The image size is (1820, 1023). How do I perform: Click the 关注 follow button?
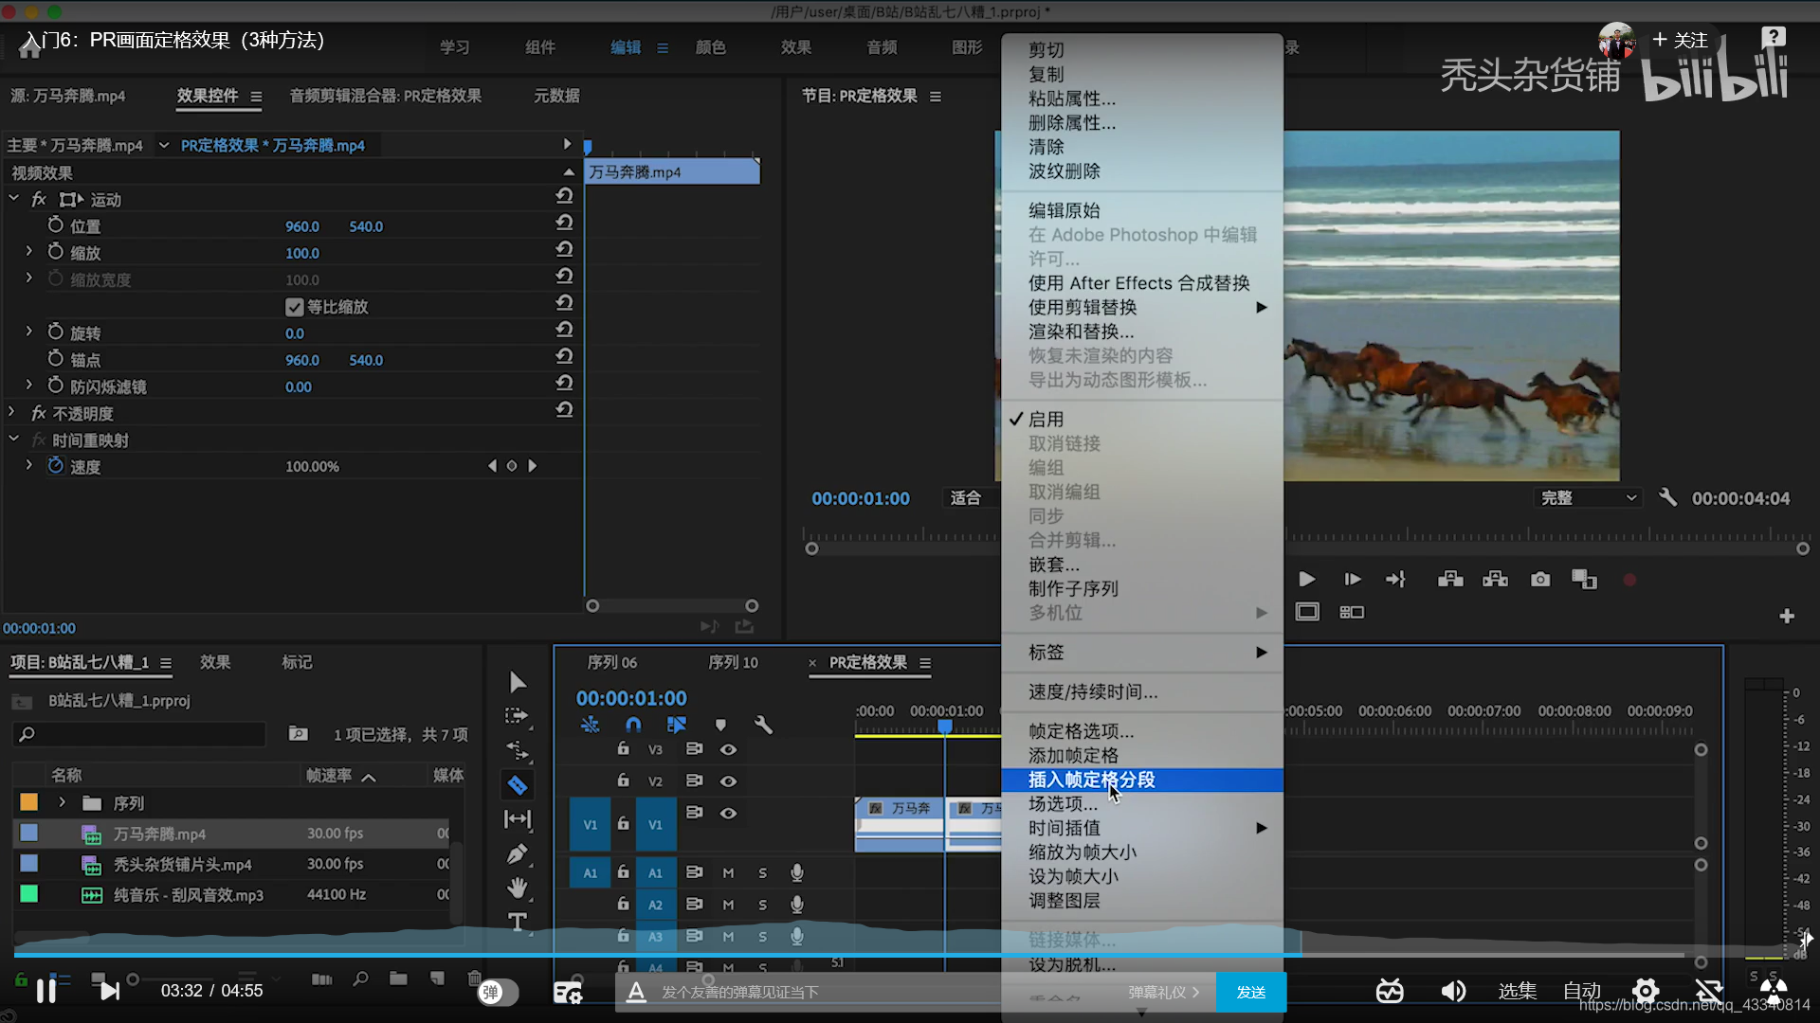[x=1680, y=40]
